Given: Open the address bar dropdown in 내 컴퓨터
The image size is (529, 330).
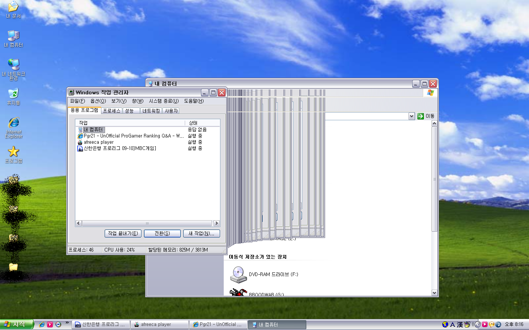Looking at the screenshot, I should point(411,116).
